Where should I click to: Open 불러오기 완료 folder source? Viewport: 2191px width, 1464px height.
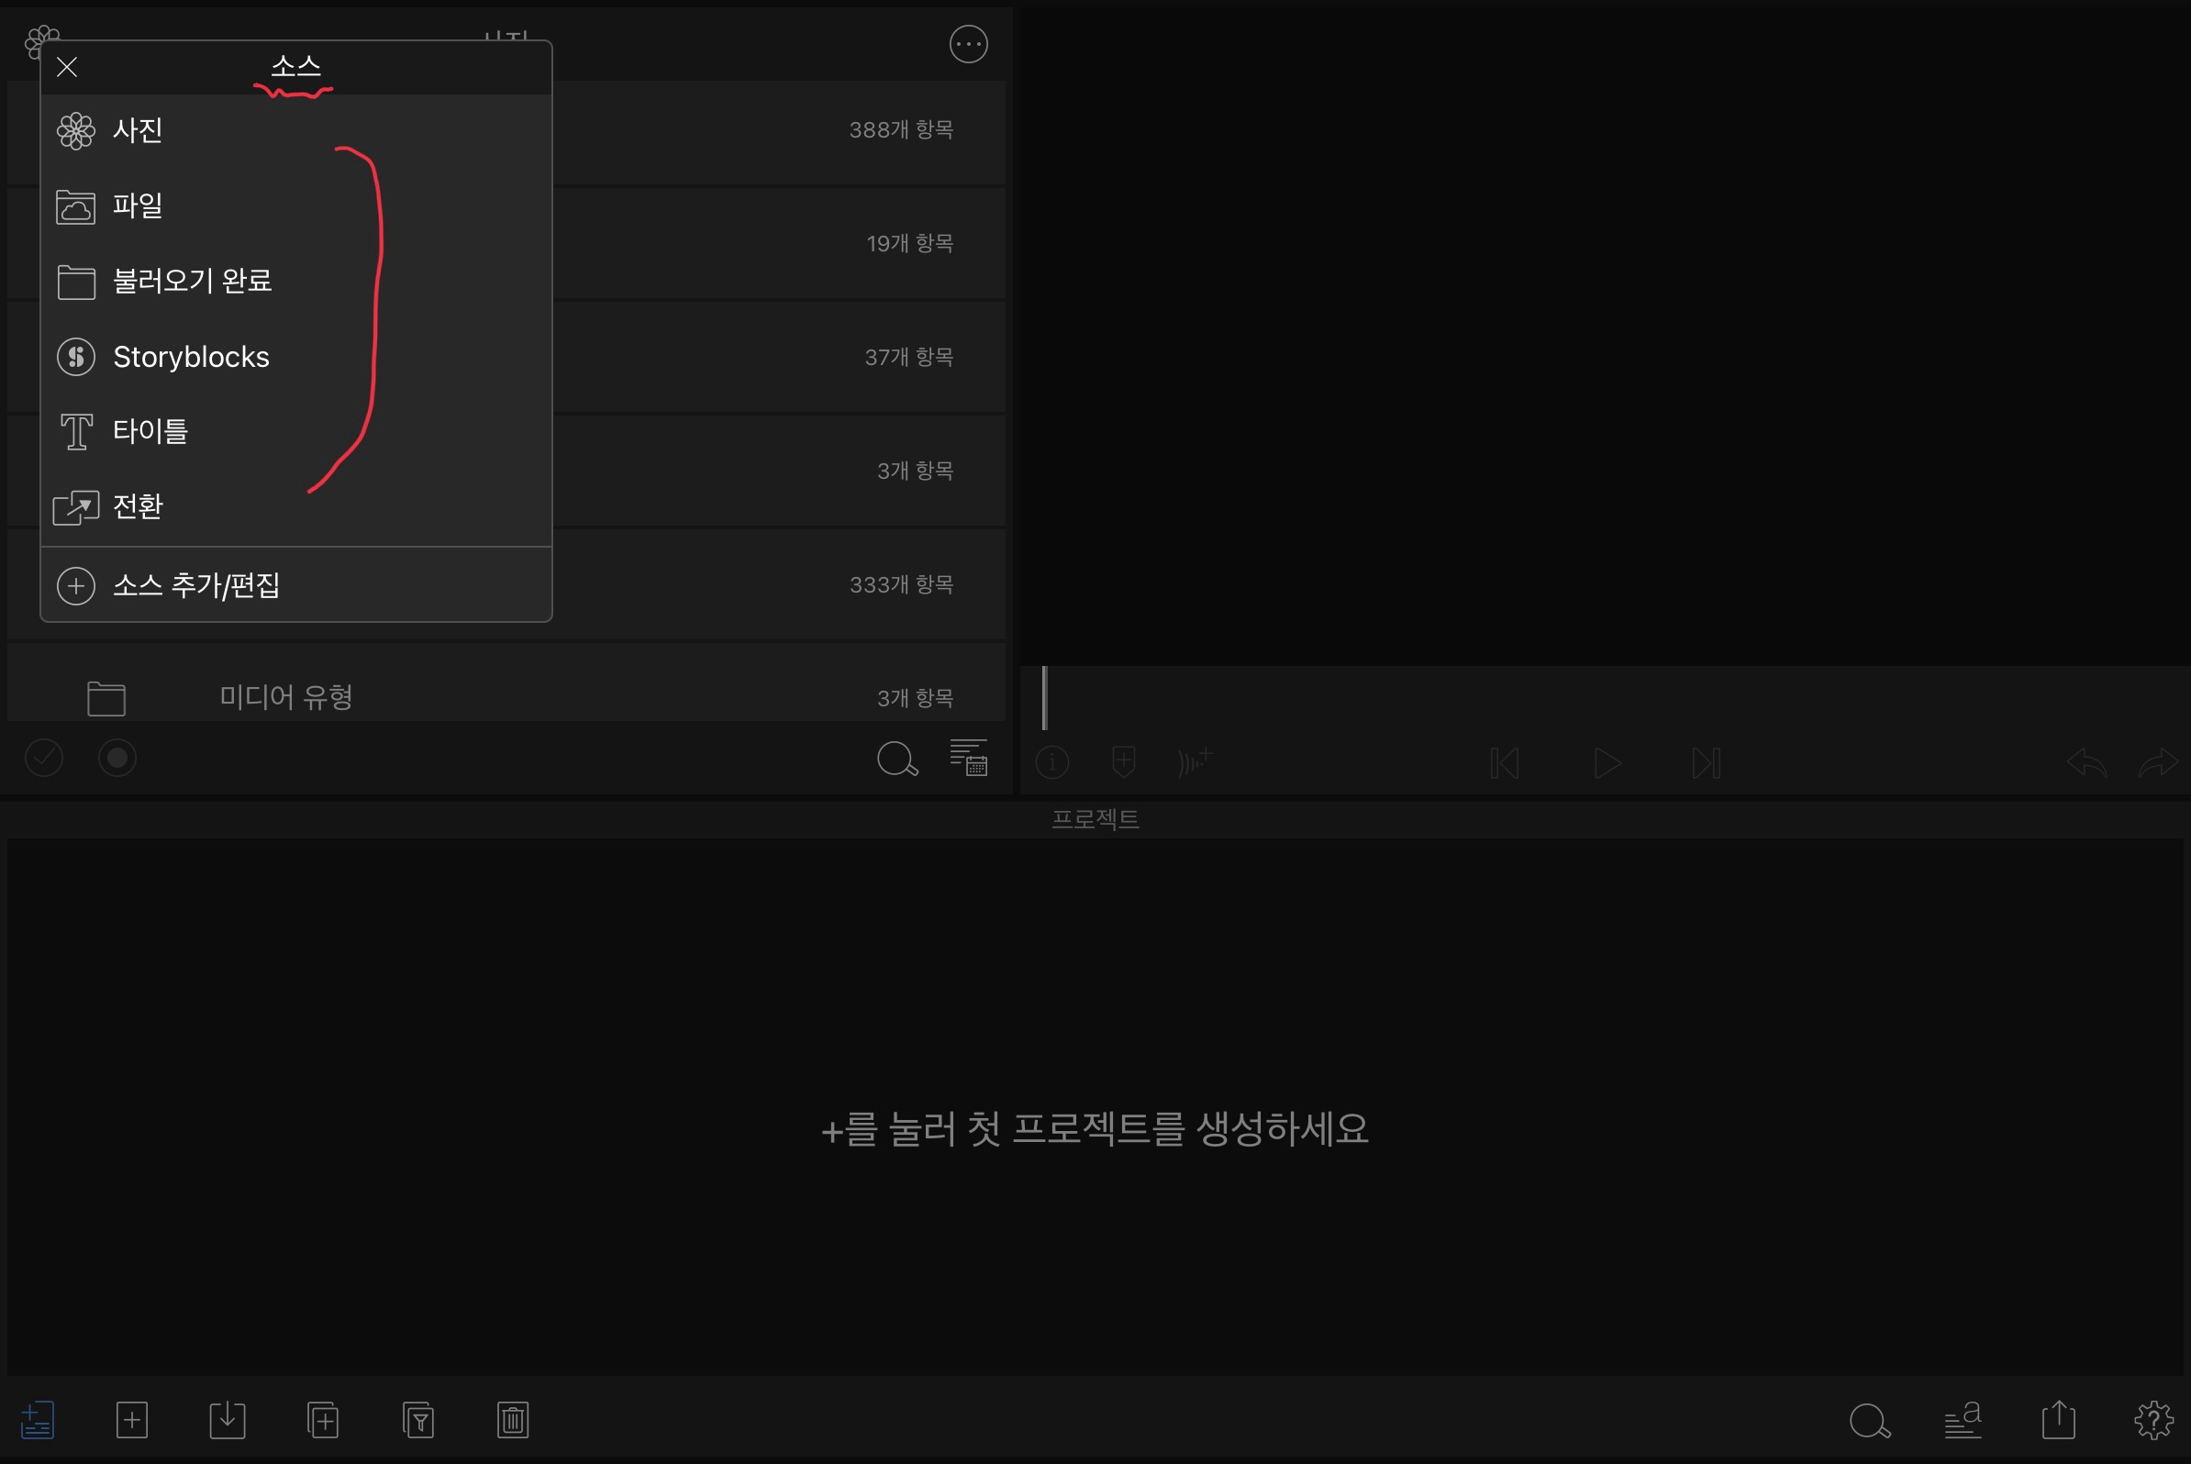click(192, 281)
